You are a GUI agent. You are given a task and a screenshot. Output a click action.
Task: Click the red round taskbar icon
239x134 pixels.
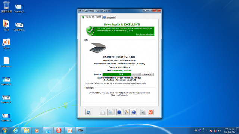[59, 131]
